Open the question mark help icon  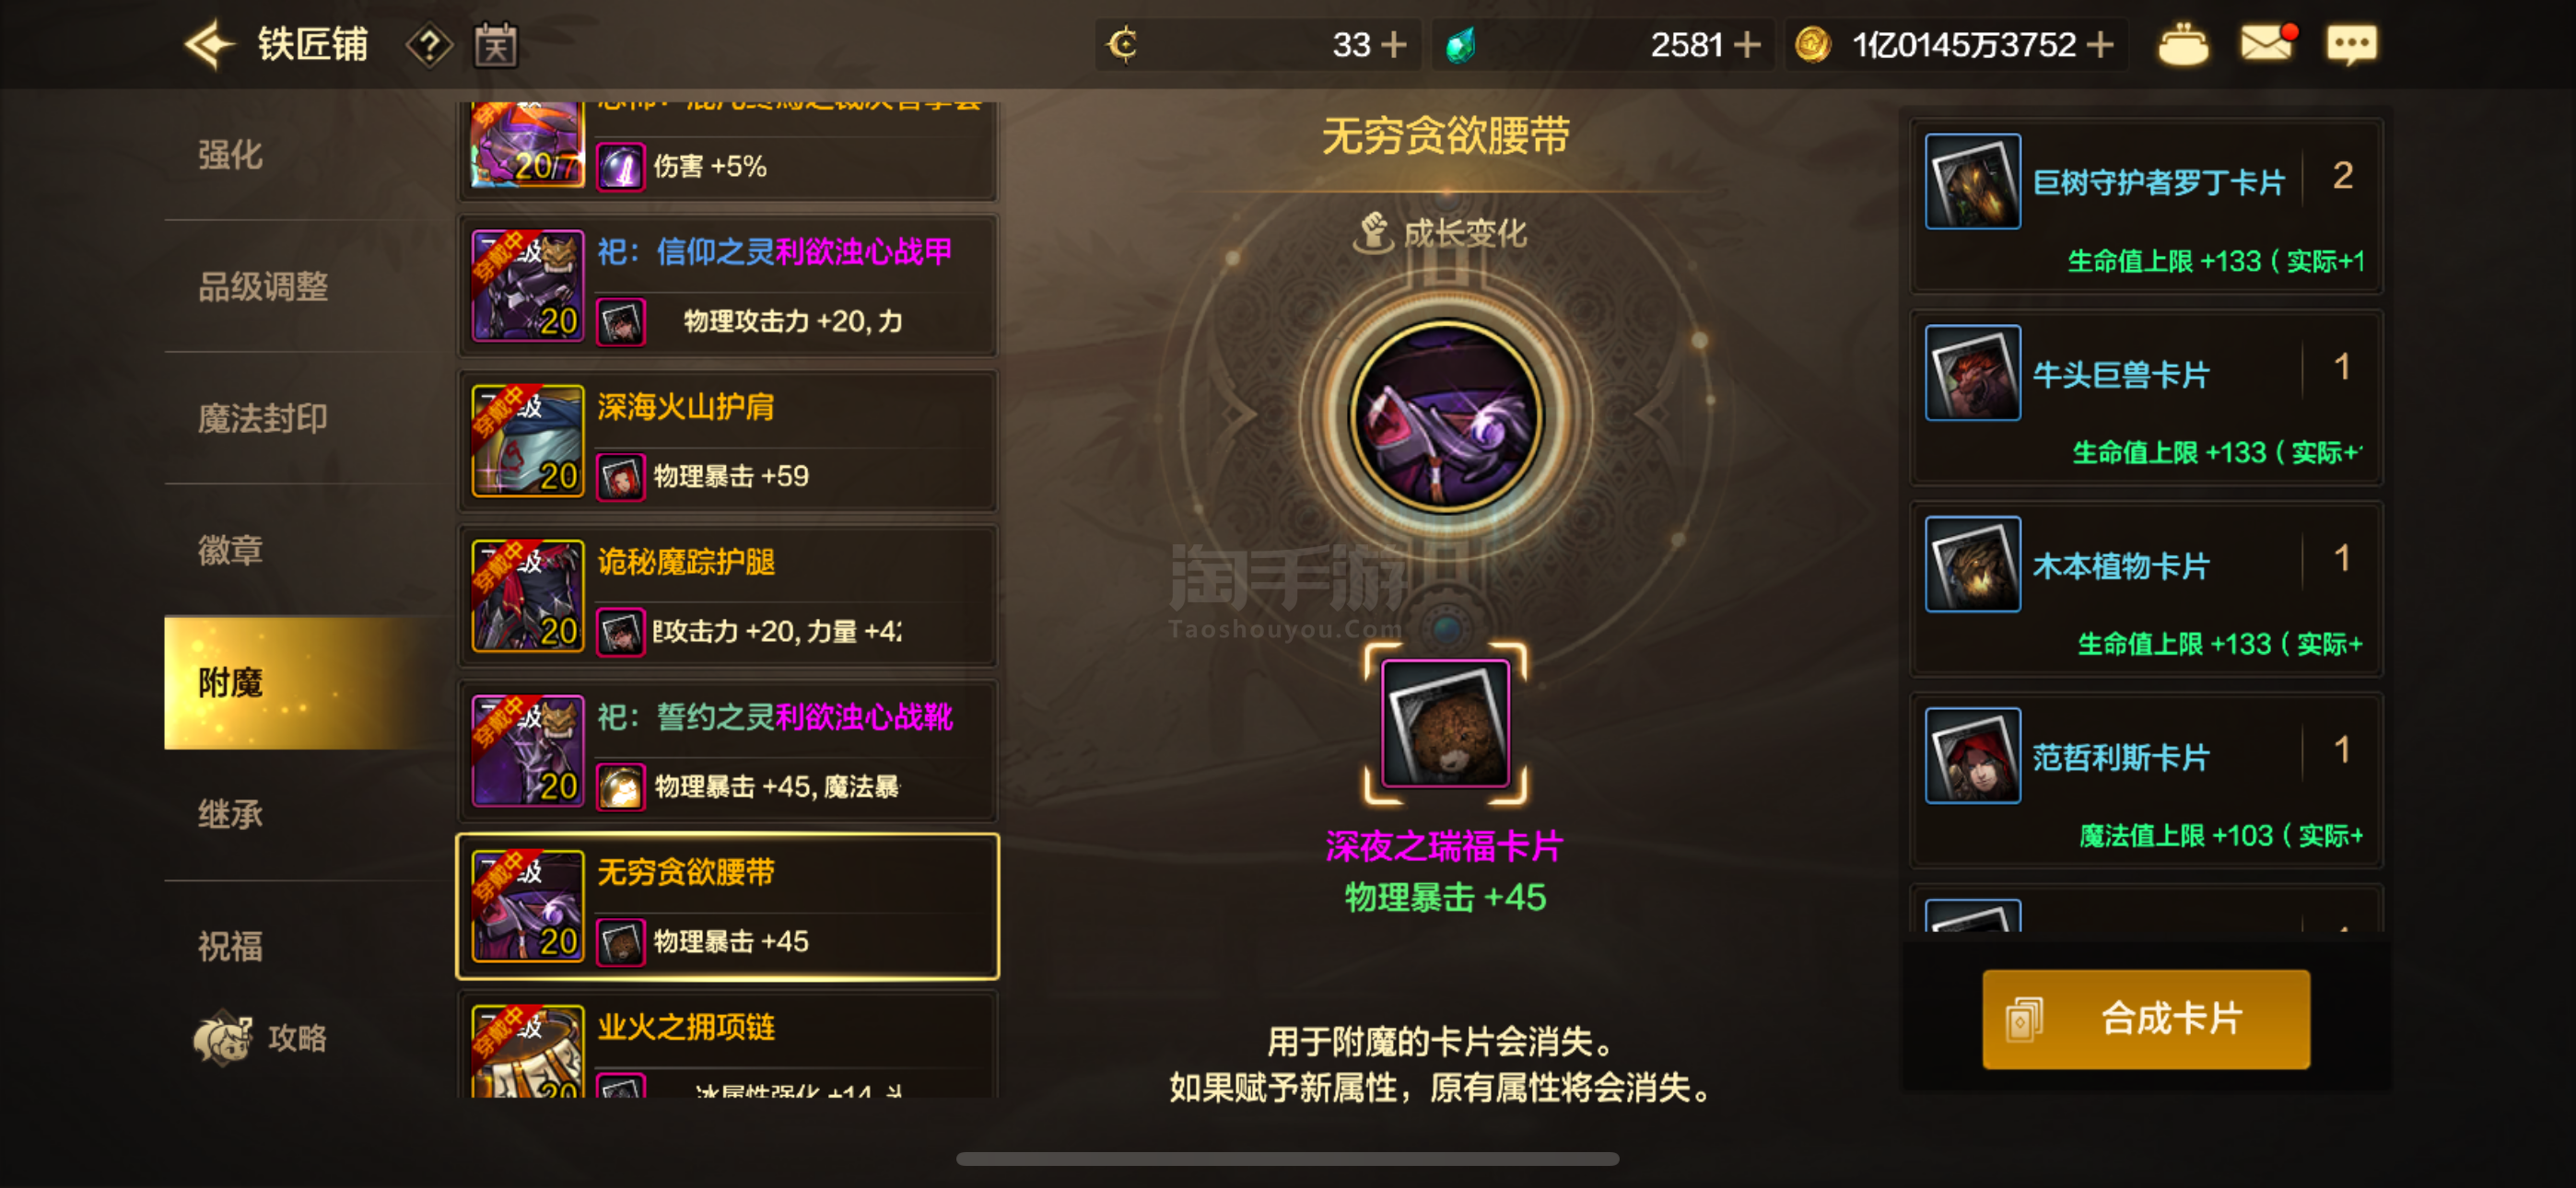[429, 45]
